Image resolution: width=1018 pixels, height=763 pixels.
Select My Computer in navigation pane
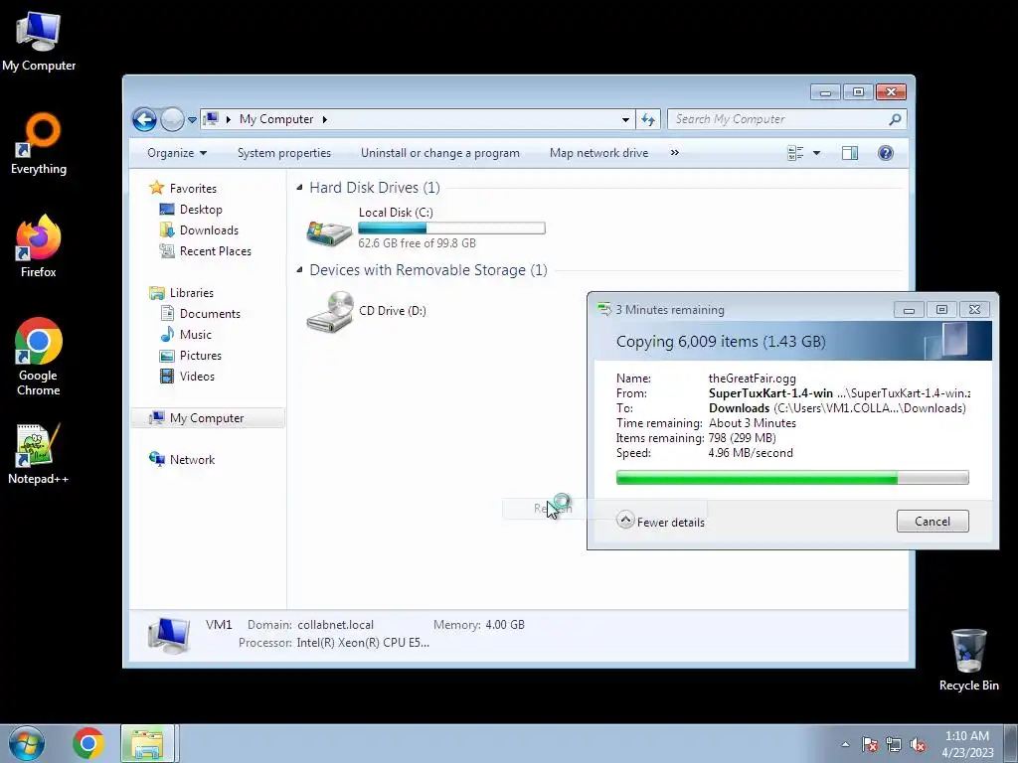207,418
